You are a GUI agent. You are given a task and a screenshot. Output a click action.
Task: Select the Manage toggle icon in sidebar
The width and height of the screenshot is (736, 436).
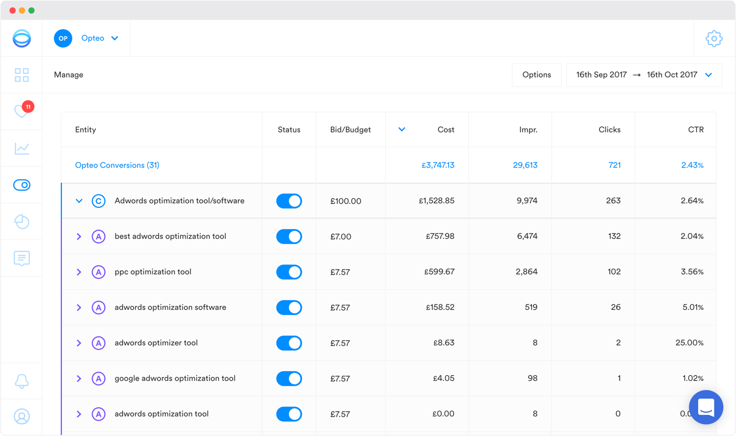(x=22, y=185)
